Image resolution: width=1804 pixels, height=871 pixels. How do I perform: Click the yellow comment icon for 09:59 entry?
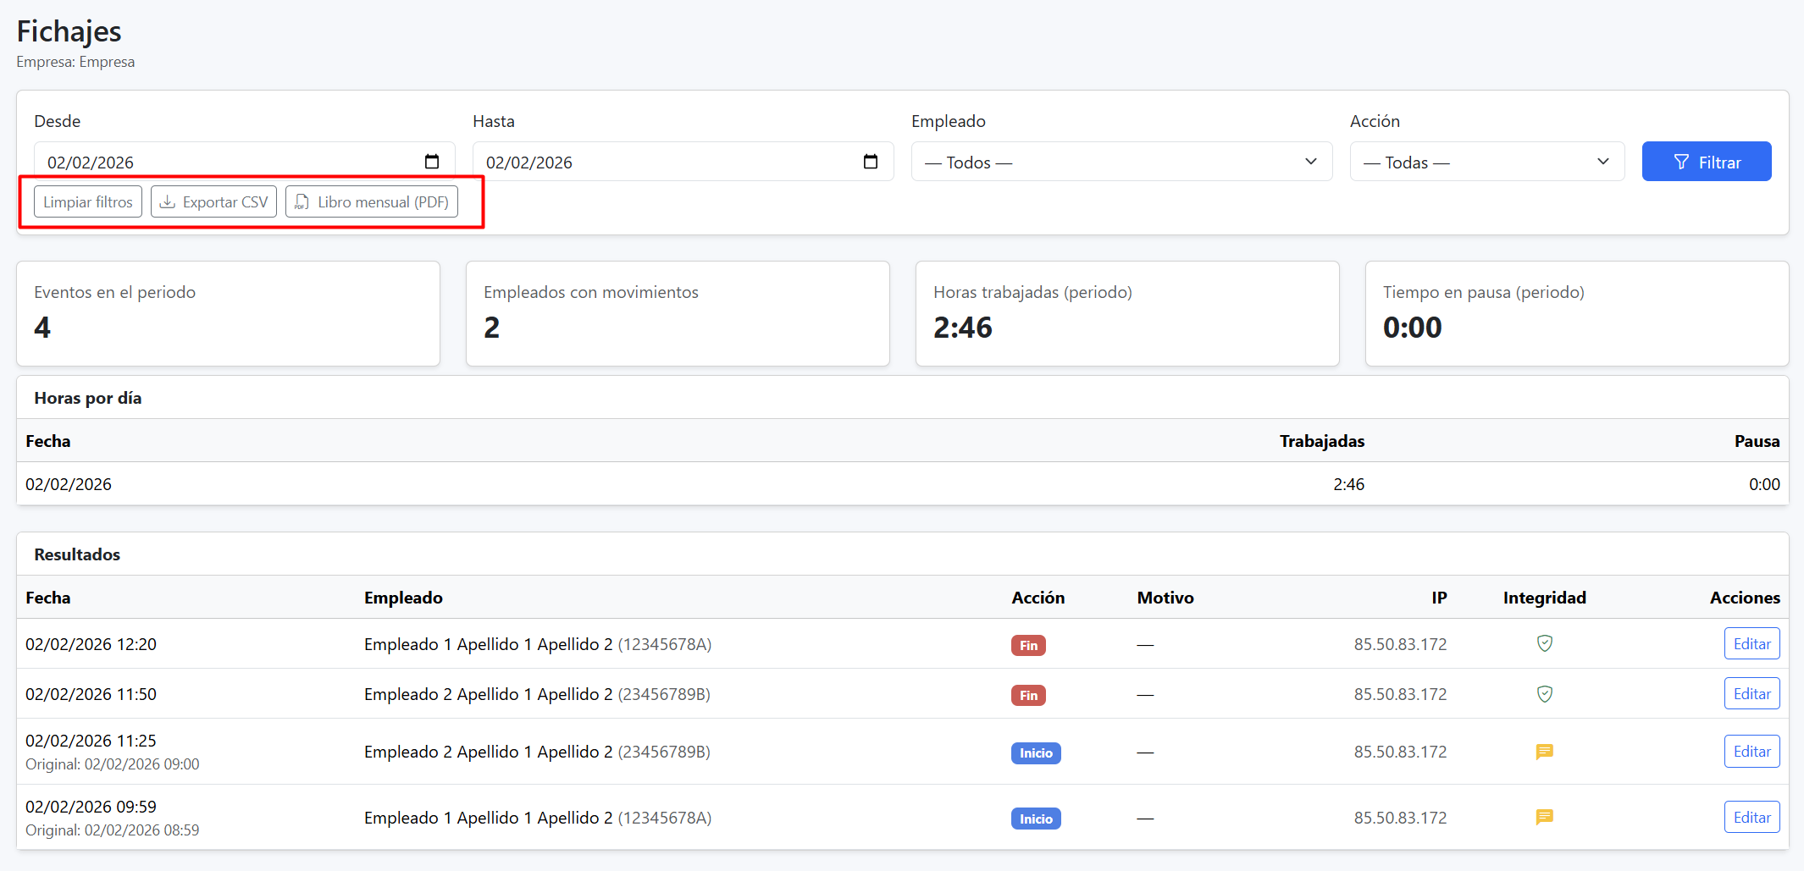pos(1544,818)
